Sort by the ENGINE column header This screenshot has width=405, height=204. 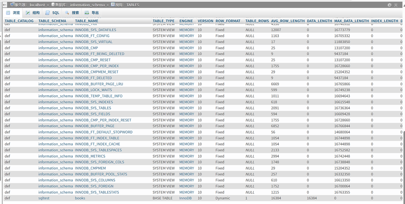point(186,21)
